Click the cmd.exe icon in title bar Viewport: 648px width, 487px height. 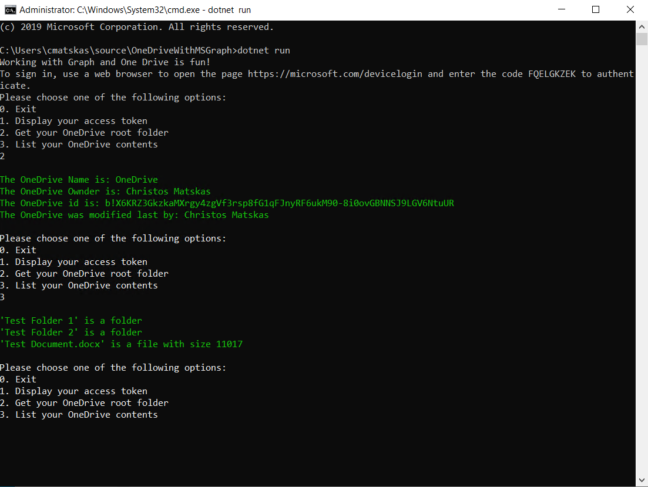click(11, 9)
